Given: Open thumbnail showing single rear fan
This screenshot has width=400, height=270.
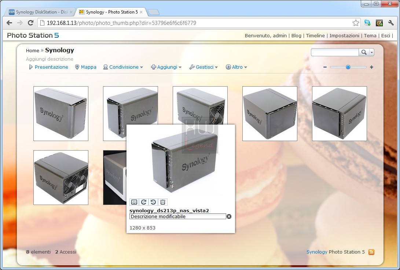Looking at the screenshot, I should click(200, 105).
